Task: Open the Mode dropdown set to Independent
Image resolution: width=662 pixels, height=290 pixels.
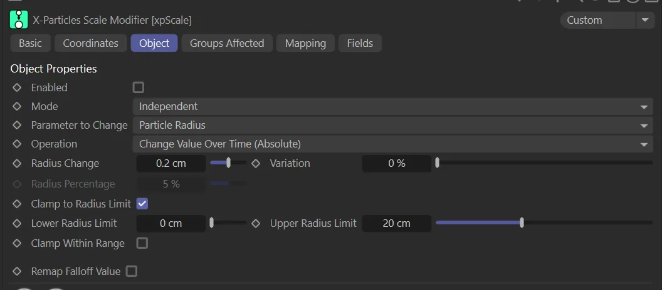Action: (392, 106)
